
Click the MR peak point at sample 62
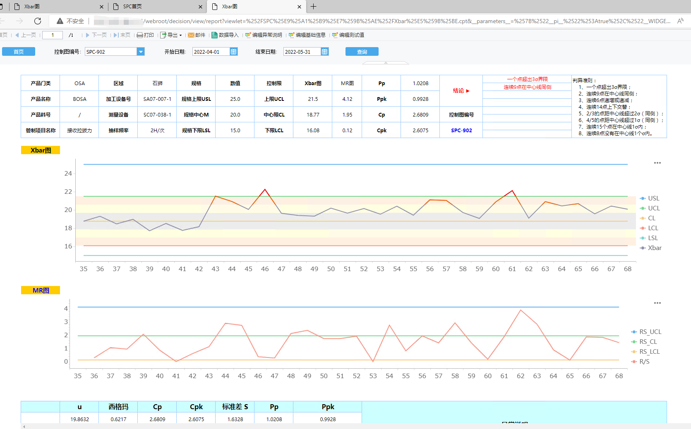coord(521,310)
